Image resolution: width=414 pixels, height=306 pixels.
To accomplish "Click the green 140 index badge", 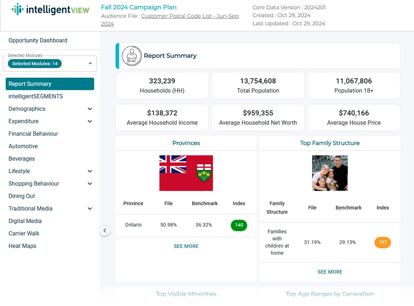I will (x=239, y=225).
